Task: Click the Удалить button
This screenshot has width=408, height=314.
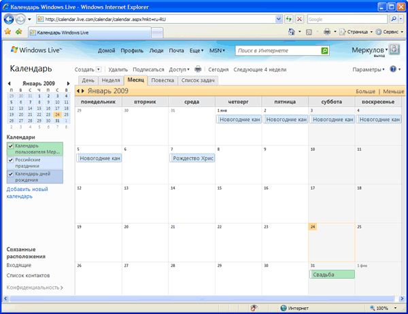Action: click(118, 69)
